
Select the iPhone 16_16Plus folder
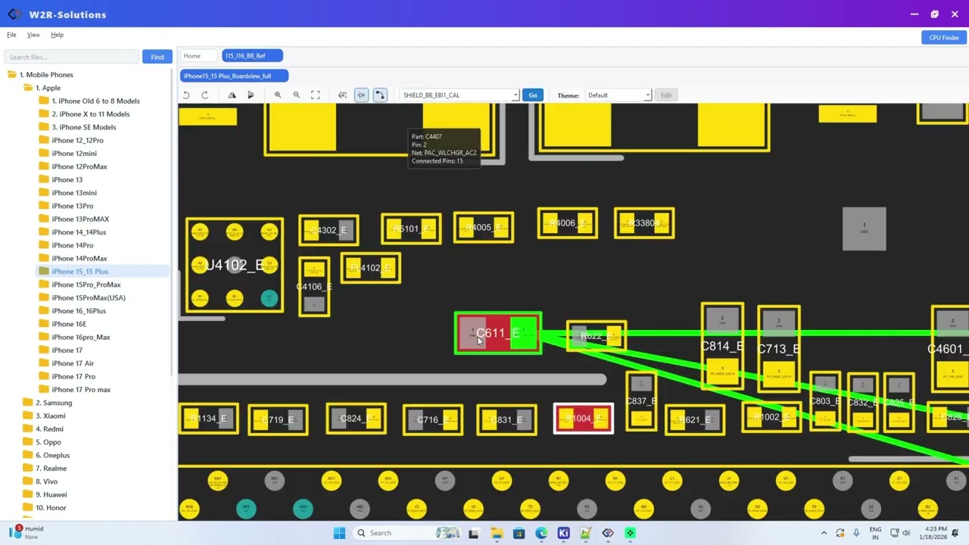tap(79, 310)
